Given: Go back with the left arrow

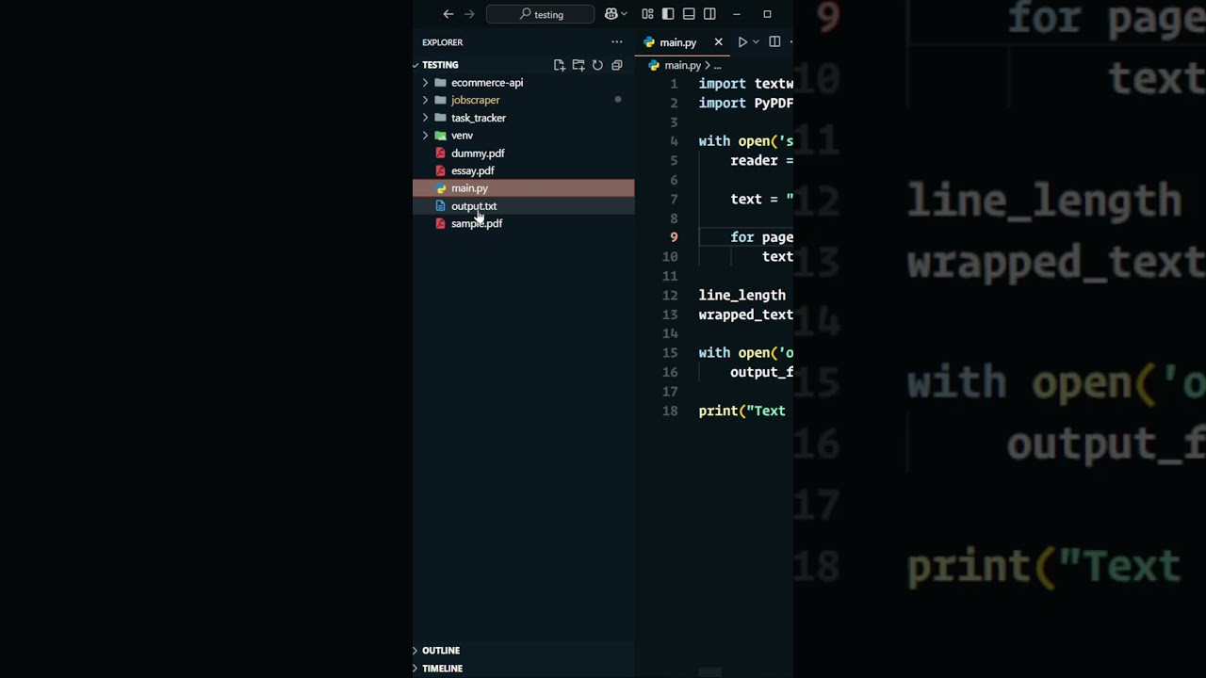Looking at the screenshot, I should [448, 14].
